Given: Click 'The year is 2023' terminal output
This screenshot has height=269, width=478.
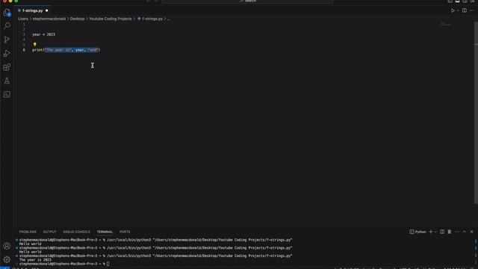Looking at the screenshot, I should (x=35, y=260).
